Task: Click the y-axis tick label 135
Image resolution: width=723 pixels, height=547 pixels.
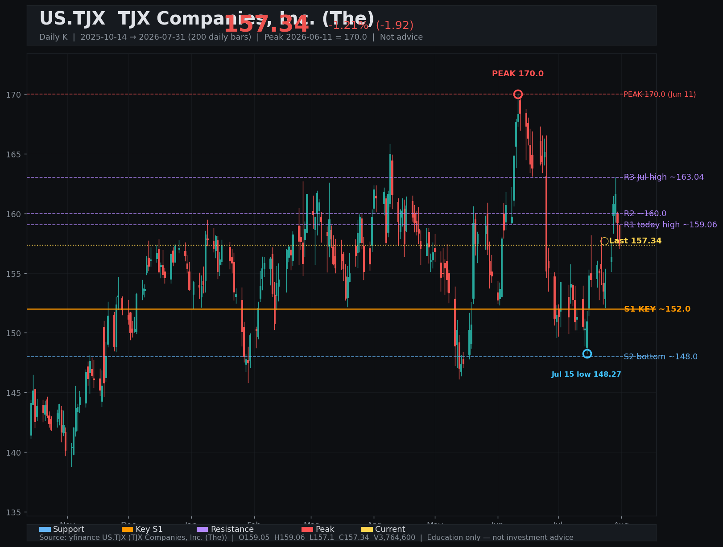Action: tap(13, 512)
